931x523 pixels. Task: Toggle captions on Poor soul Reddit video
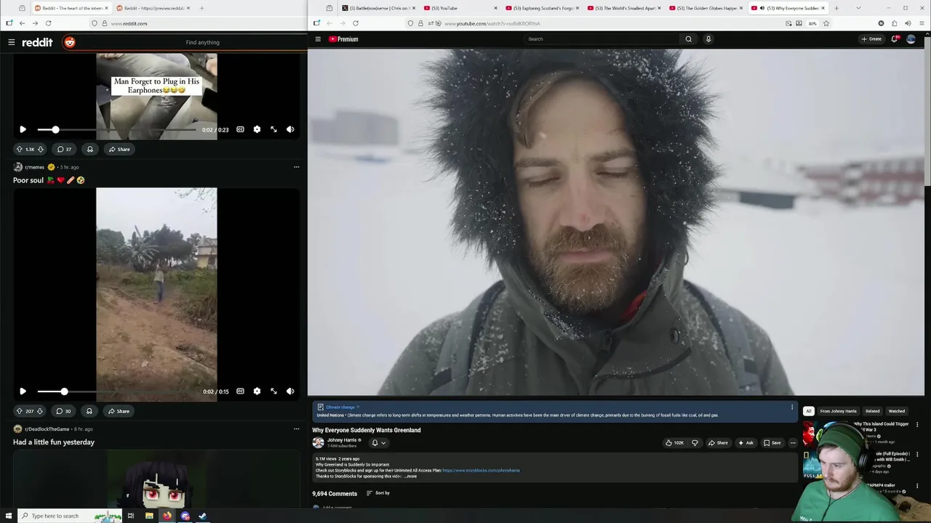pos(240,391)
